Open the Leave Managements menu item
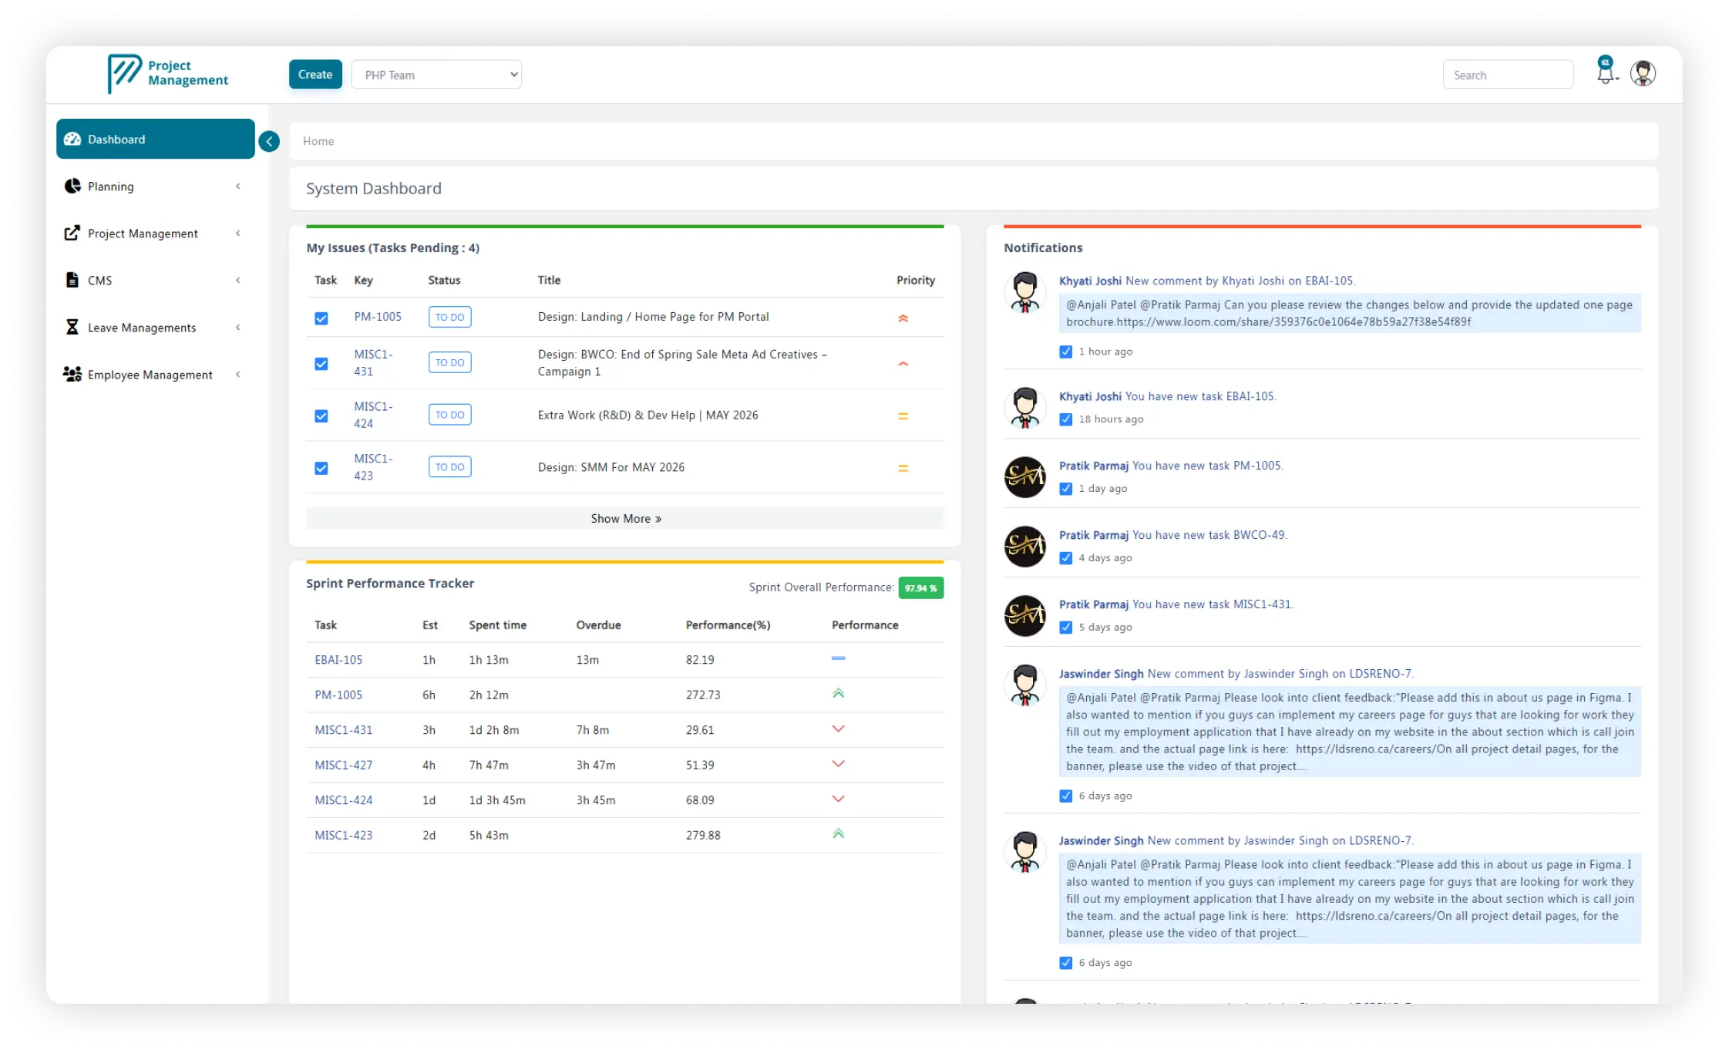 (156, 327)
